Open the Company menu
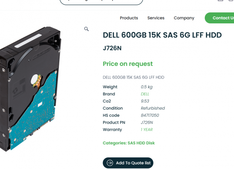Screen dimensions: 234x169 pyautogui.click(x=184, y=18)
